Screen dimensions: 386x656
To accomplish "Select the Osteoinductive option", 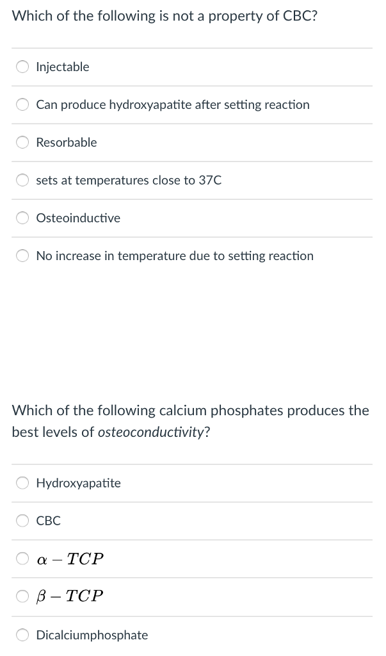I will (22, 218).
